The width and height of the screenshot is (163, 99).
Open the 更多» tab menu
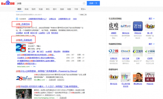83,9
